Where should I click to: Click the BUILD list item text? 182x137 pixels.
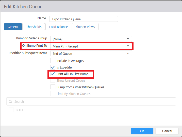click(20, 110)
